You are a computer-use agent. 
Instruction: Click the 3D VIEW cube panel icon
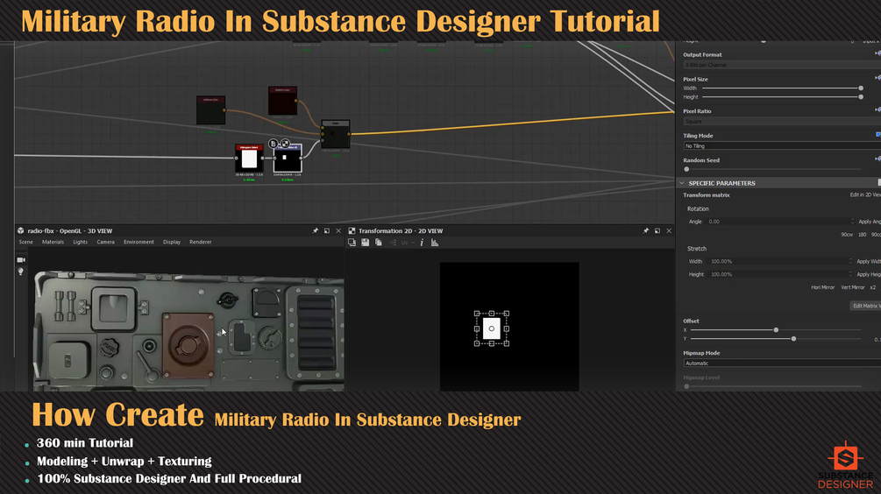coord(21,230)
